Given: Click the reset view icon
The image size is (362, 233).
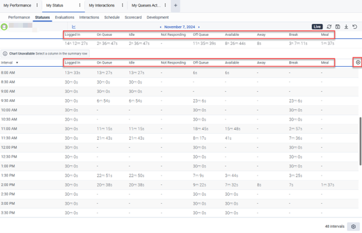Looking at the screenshot, I should pos(355,27).
